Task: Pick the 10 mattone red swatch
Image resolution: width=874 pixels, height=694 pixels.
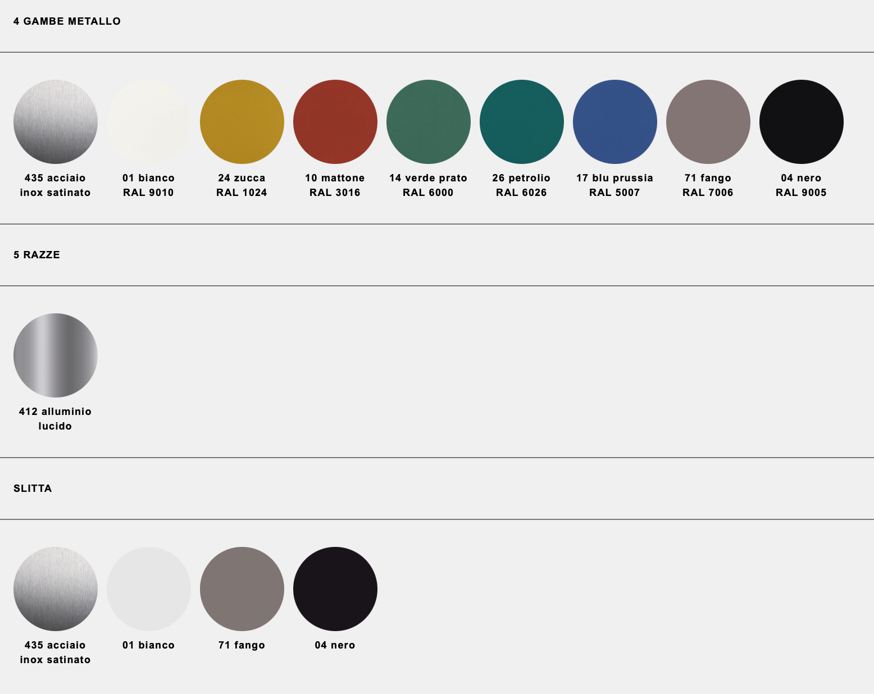Action: (335, 122)
